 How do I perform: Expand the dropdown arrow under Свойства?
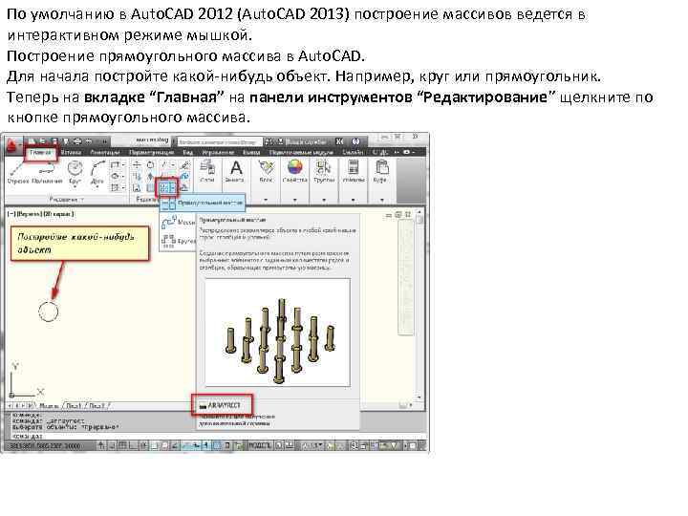294,200
